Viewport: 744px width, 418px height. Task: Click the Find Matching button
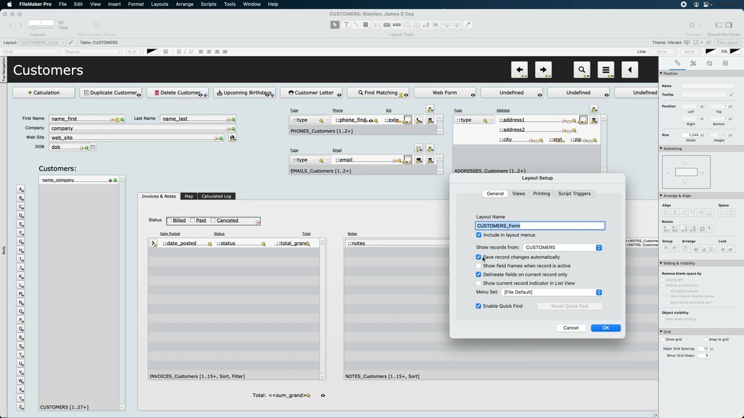coord(378,93)
